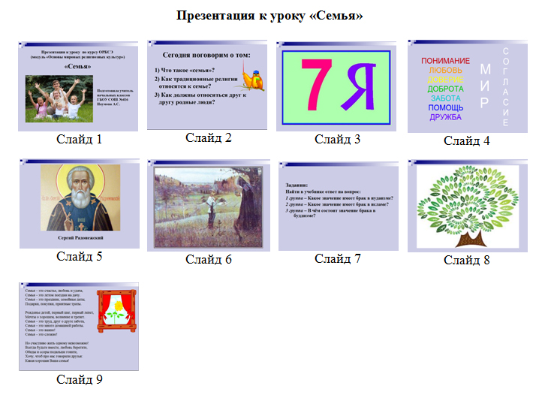Select the Слайд 7 thumbnail with Задания text

click(339, 206)
